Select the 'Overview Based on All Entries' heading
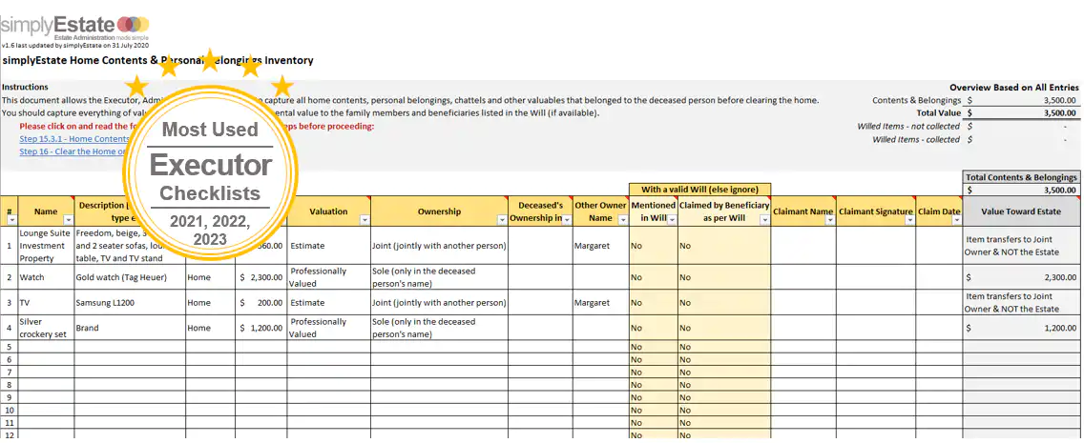 1013,88
